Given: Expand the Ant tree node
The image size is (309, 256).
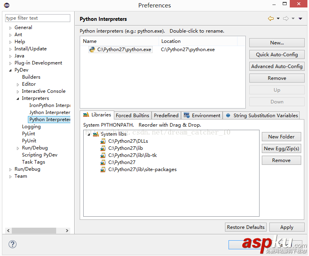Looking at the screenshot, I should [x=10, y=35].
